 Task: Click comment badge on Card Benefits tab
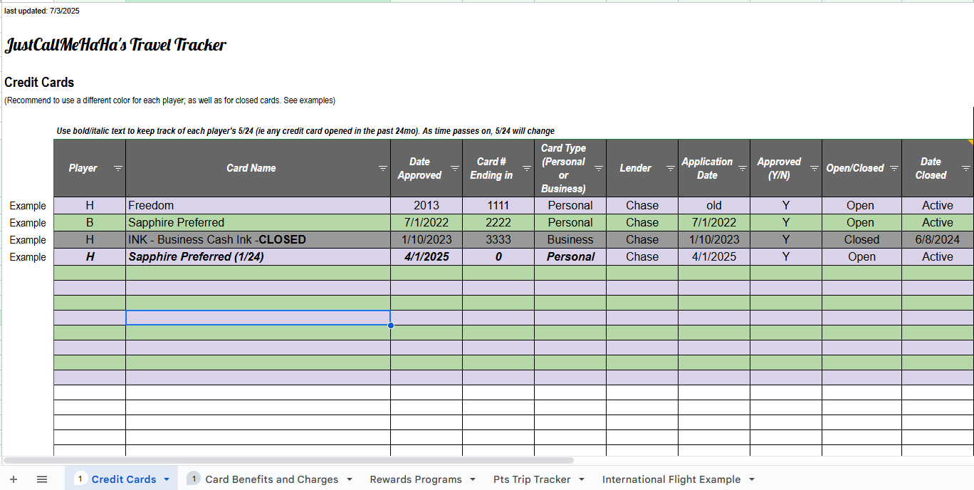[x=194, y=479]
